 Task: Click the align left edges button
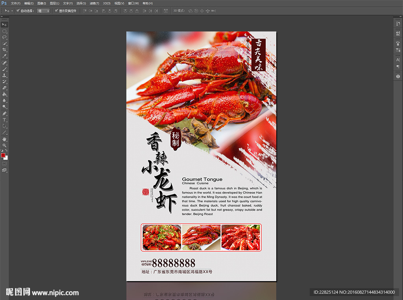coord(104,11)
